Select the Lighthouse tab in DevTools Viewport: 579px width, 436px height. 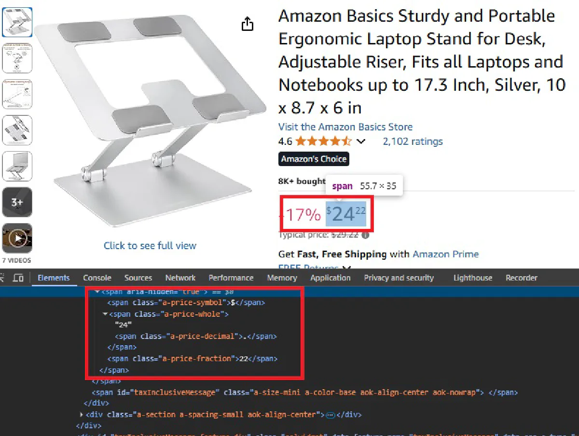472,278
